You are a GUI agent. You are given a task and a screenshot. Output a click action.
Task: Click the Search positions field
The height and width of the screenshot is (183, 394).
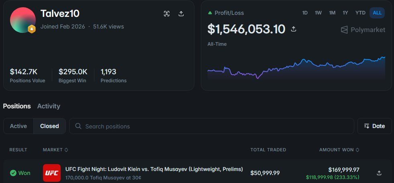212,126
